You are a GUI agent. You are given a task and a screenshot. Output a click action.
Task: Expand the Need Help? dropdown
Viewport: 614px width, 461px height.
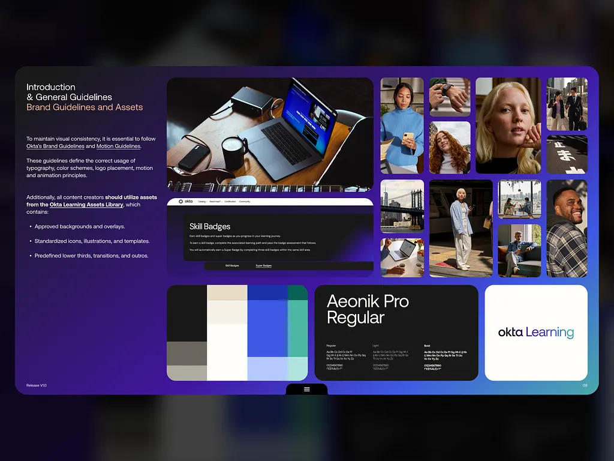tap(215, 202)
